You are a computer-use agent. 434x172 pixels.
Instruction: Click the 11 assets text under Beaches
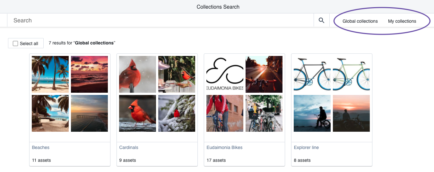click(41, 160)
